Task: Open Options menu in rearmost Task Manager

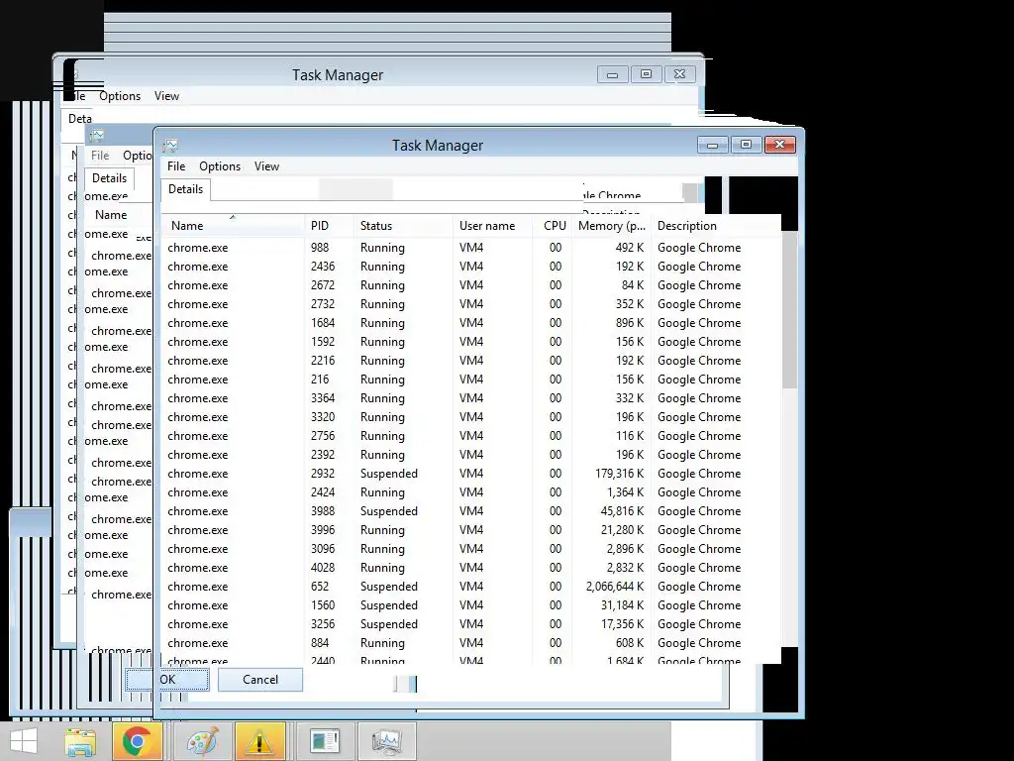Action: point(120,96)
